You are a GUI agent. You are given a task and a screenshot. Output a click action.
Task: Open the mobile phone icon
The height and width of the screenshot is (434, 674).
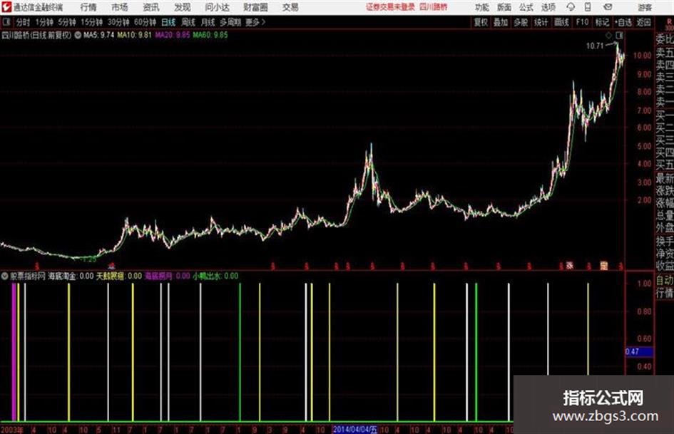[588, 7]
